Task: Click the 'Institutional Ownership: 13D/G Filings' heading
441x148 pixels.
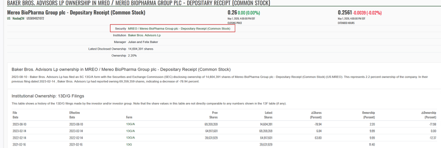Action: click(x=48, y=96)
